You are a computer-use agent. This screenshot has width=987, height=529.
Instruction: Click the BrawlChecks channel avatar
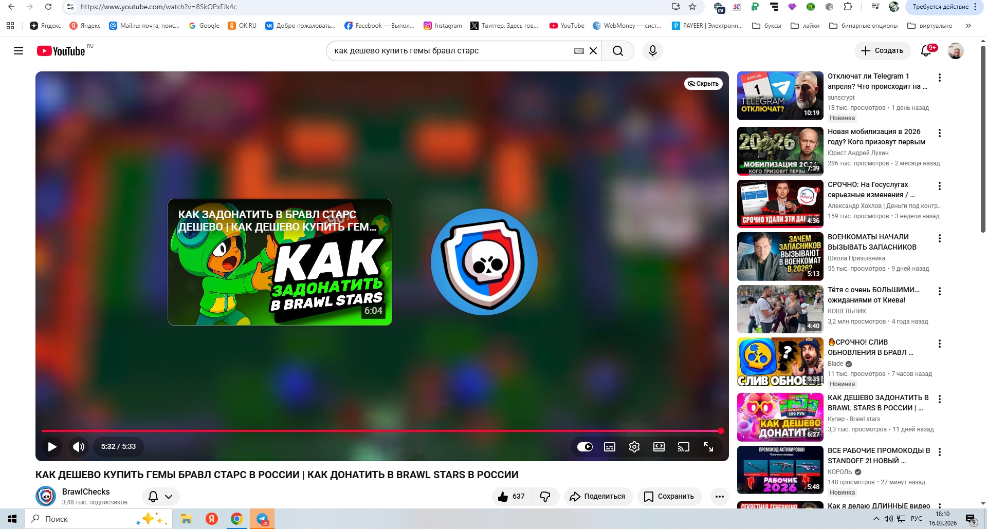coord(46,497)
